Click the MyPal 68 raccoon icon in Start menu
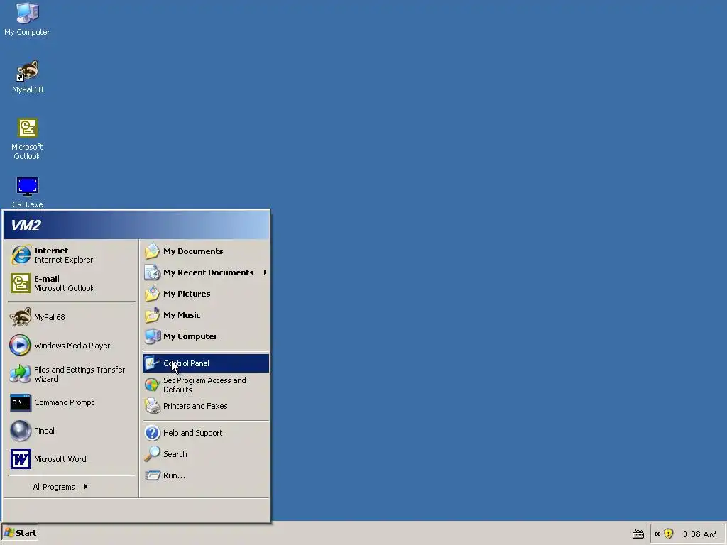Screen dimensions: 727x545 (x=21, y=317)
